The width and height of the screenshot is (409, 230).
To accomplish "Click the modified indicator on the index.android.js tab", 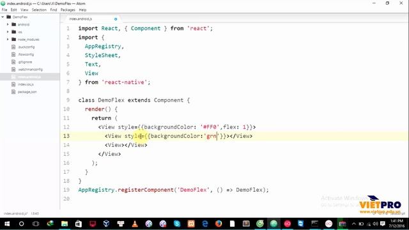I will click(x=116, y=19).
